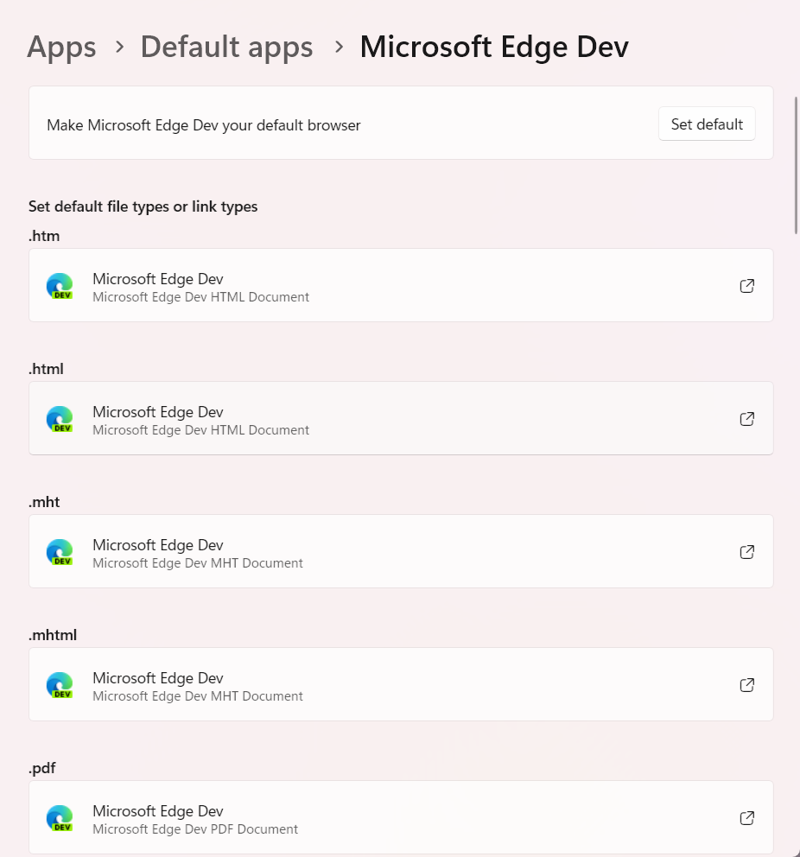
Task: Select the .mhtml file type entry
Action: pos(401,685)
